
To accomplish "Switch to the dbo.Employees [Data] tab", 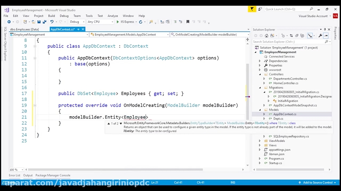I will coord(24,29).
